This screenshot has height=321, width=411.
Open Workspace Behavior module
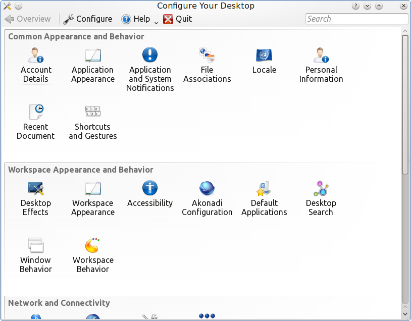[93, 246]
